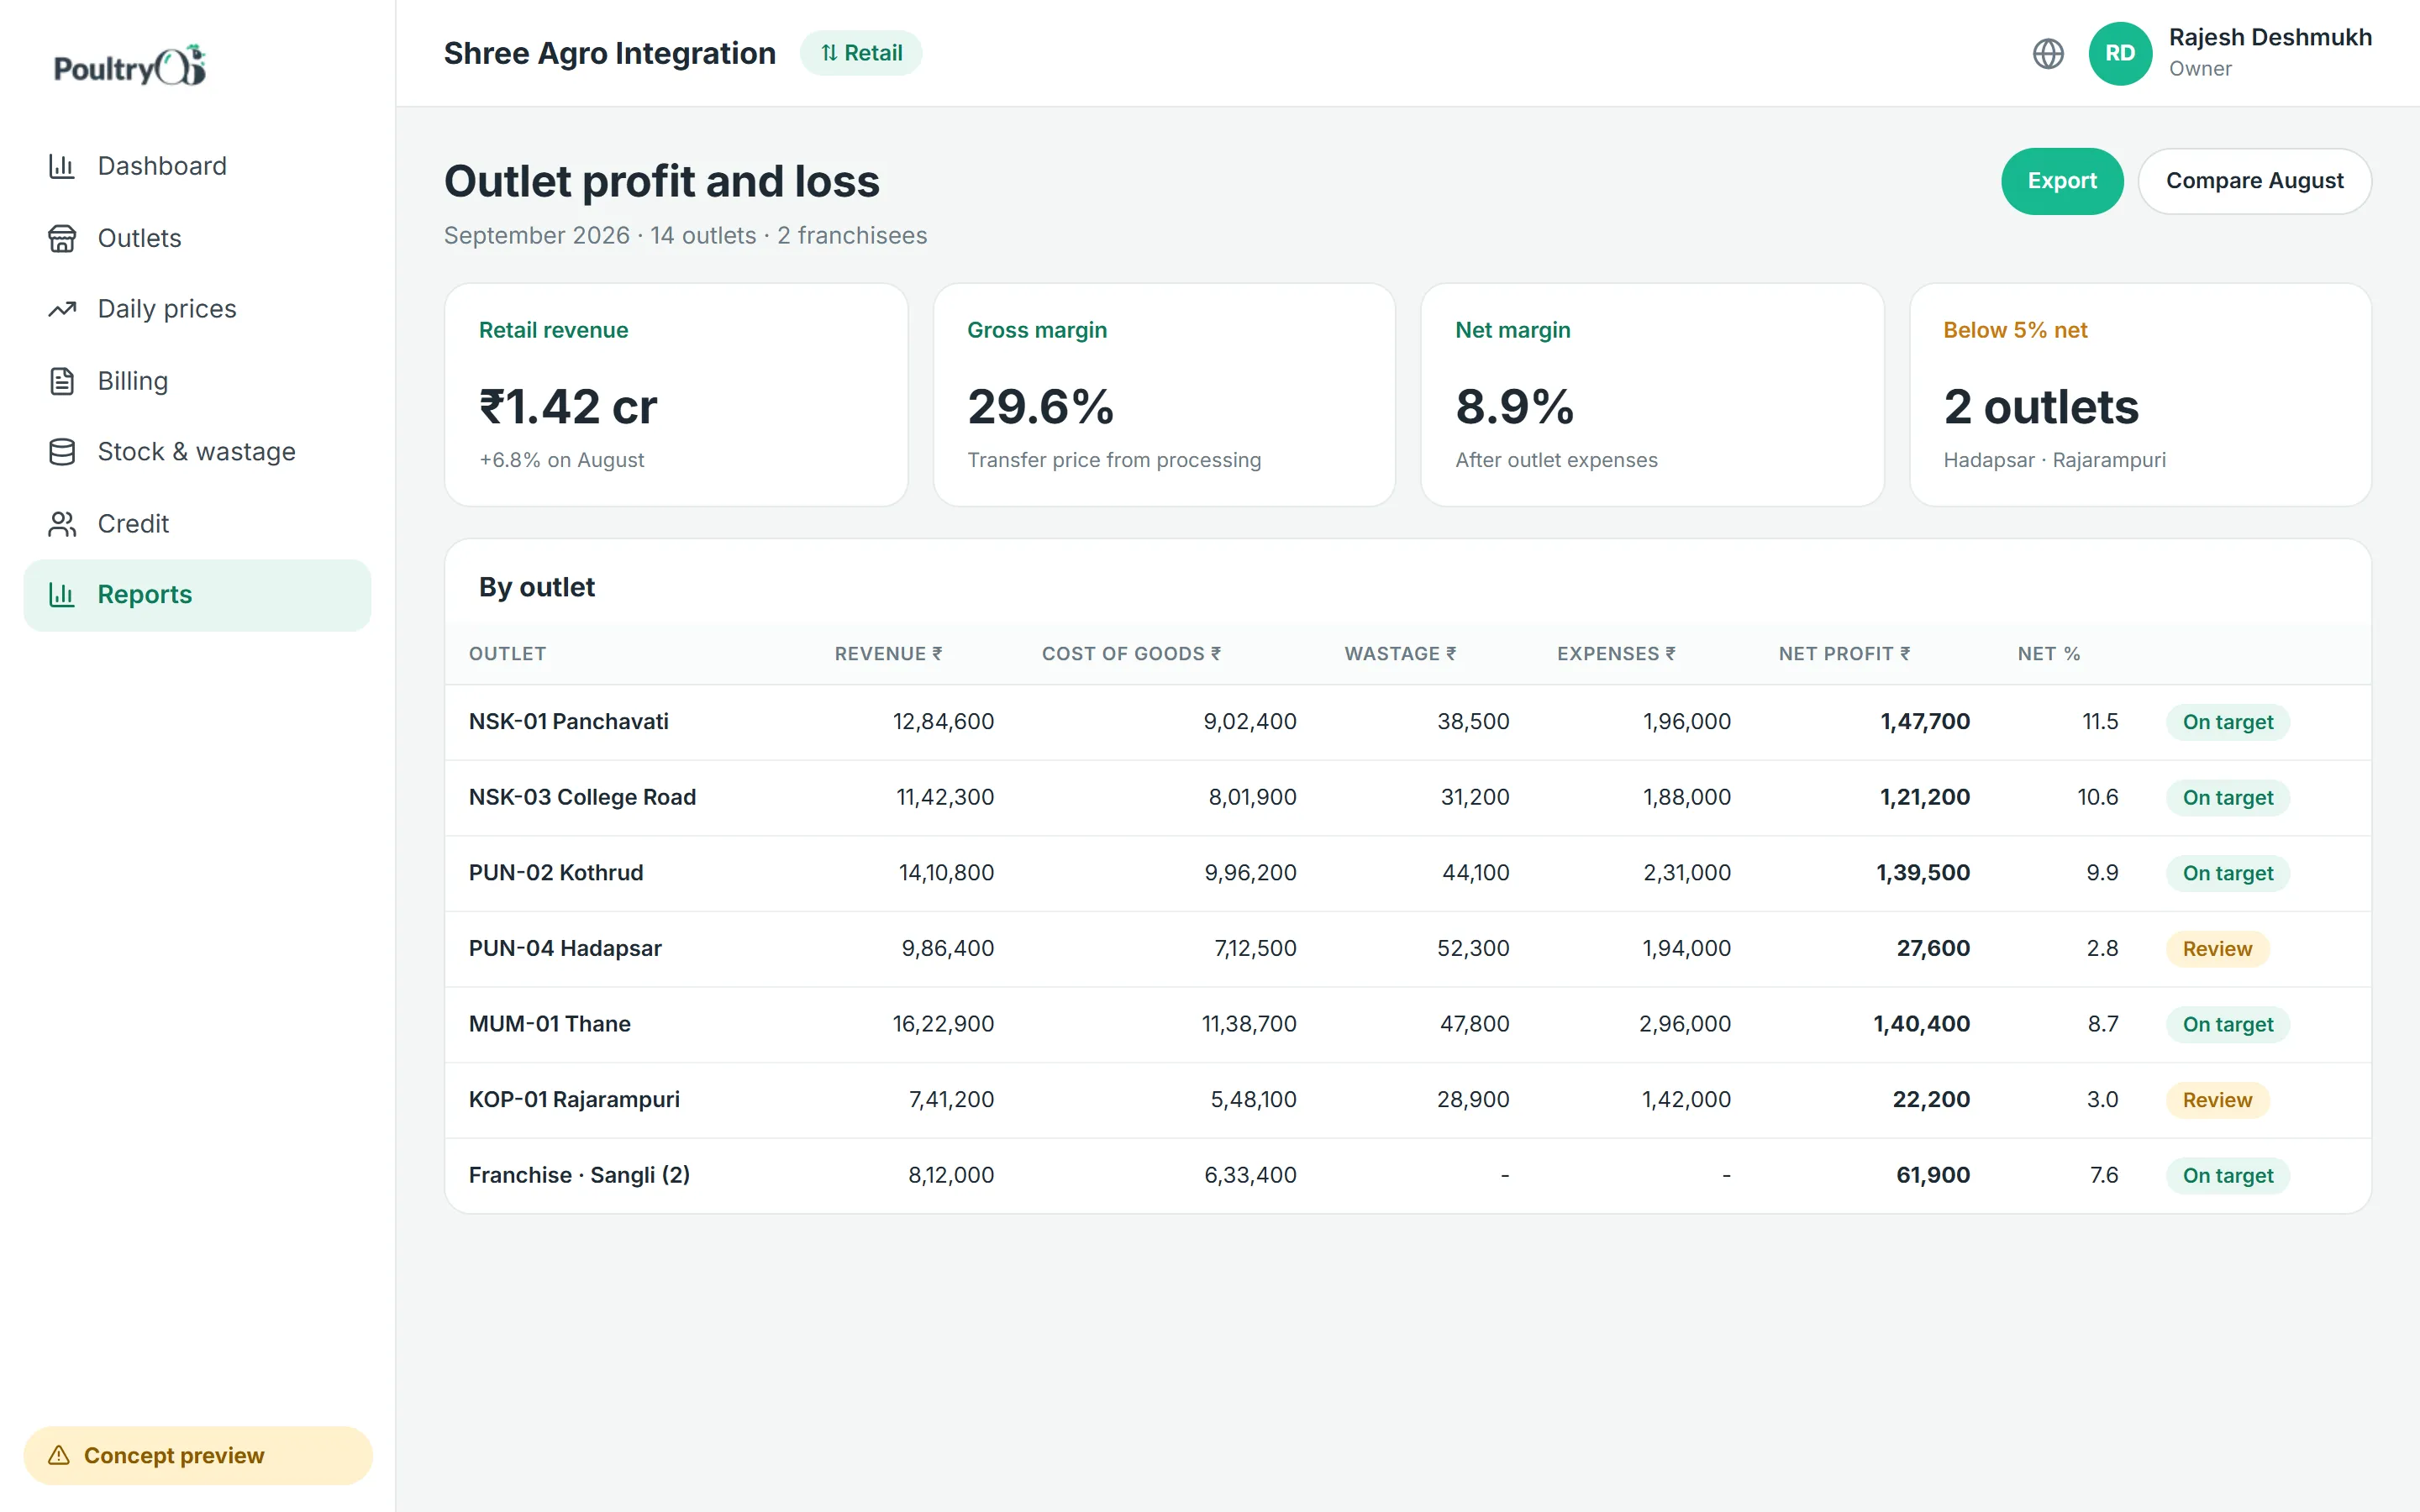
Task: Open Rajesh Deshmukh profile name
Action: pyautogui.click(x=2270, y=37)
